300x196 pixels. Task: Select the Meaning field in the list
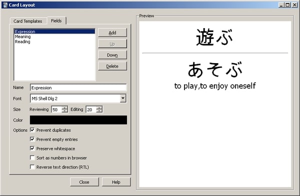click(x=54, y=37)
